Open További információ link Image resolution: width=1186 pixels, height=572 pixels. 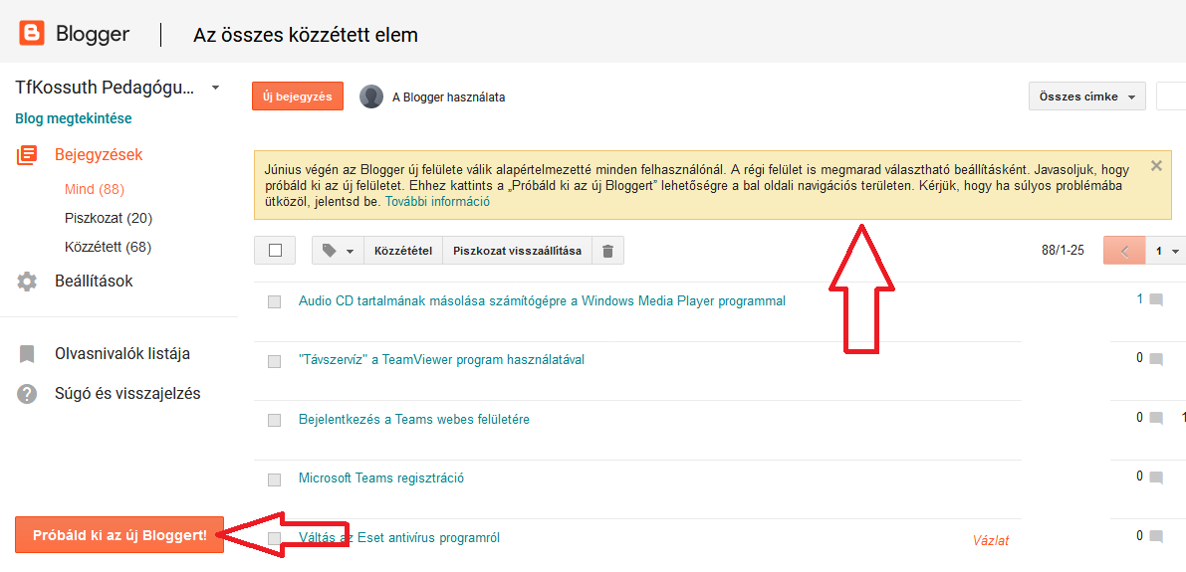[x=438, y=202]
